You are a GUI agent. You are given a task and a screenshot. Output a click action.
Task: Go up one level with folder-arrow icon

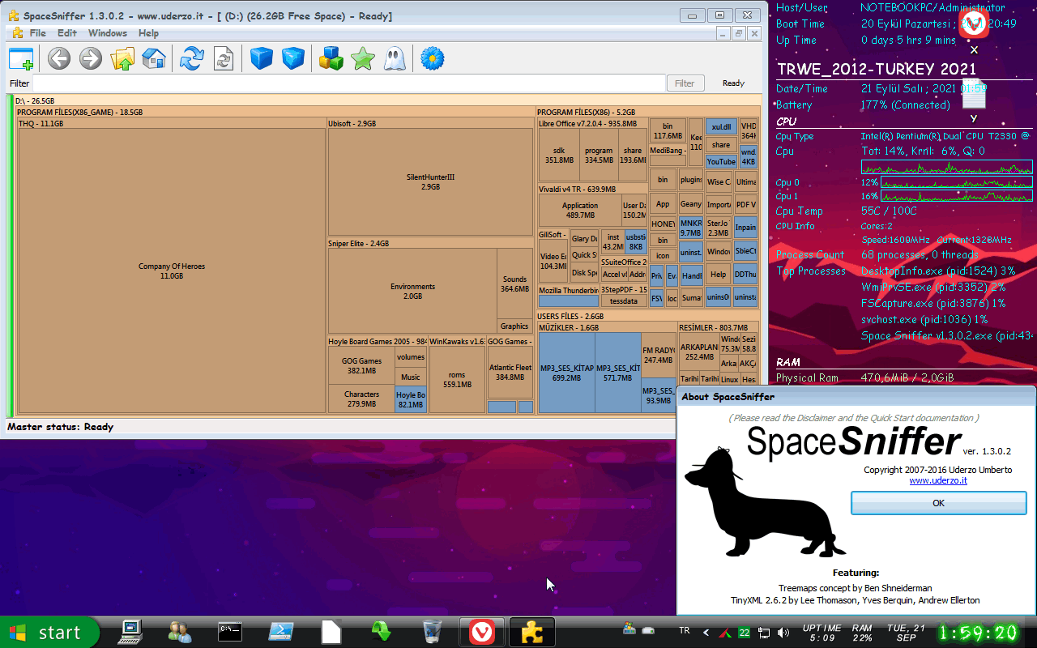[x=122, y=58]
